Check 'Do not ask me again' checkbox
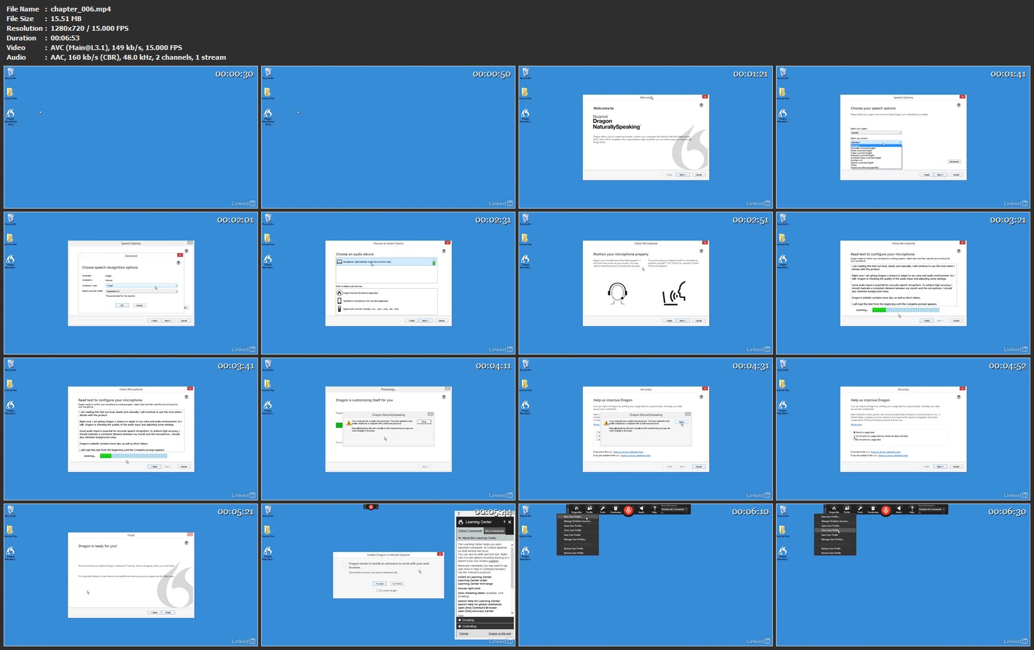Image resolution: width=1034 pixels, height=650 pixels. [x=377, y=590]
